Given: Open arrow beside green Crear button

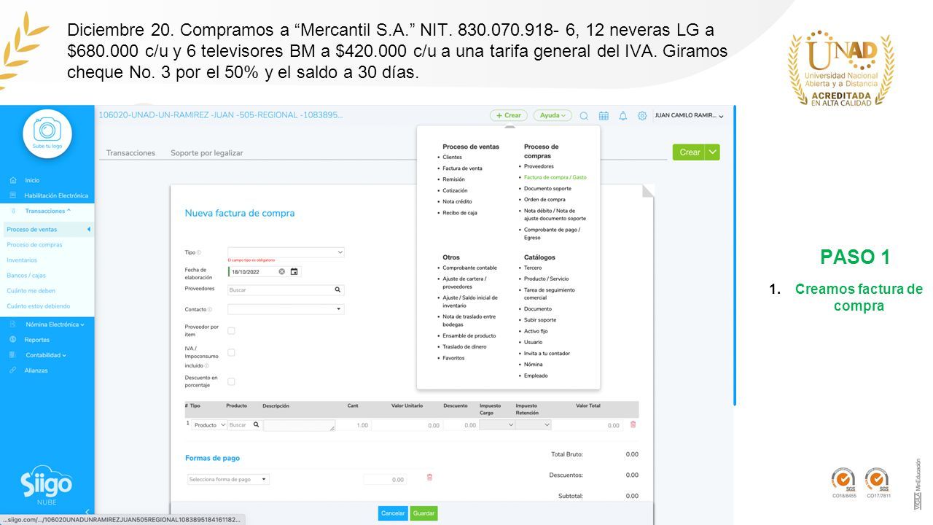Looking at the screenshot, I should pos(713,152).
